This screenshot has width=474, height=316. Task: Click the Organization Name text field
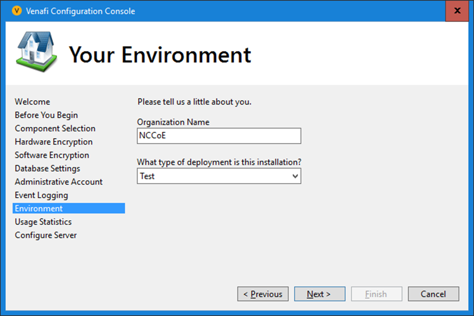219,136
